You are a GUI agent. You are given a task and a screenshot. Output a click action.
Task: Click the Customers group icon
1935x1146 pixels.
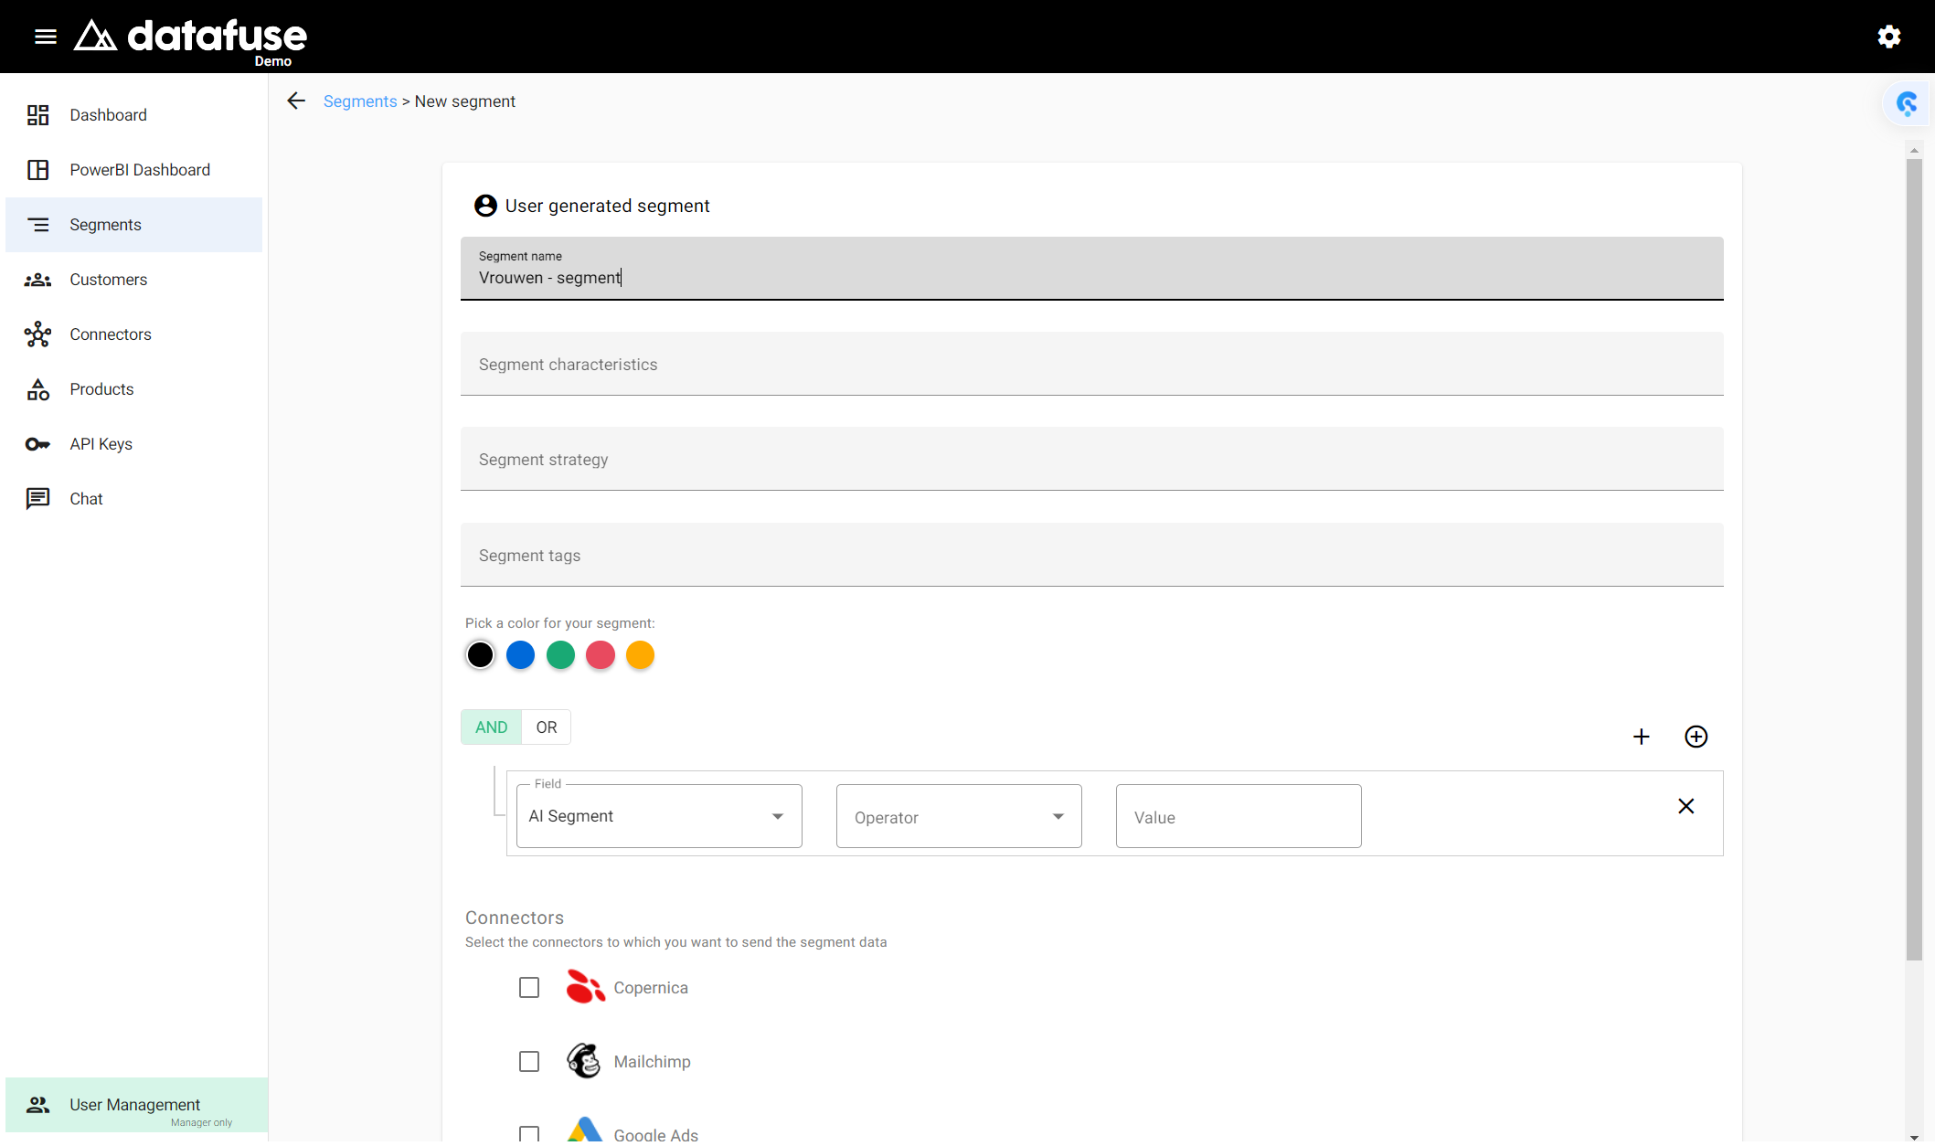pyautogui.click(x=37, y=280)
